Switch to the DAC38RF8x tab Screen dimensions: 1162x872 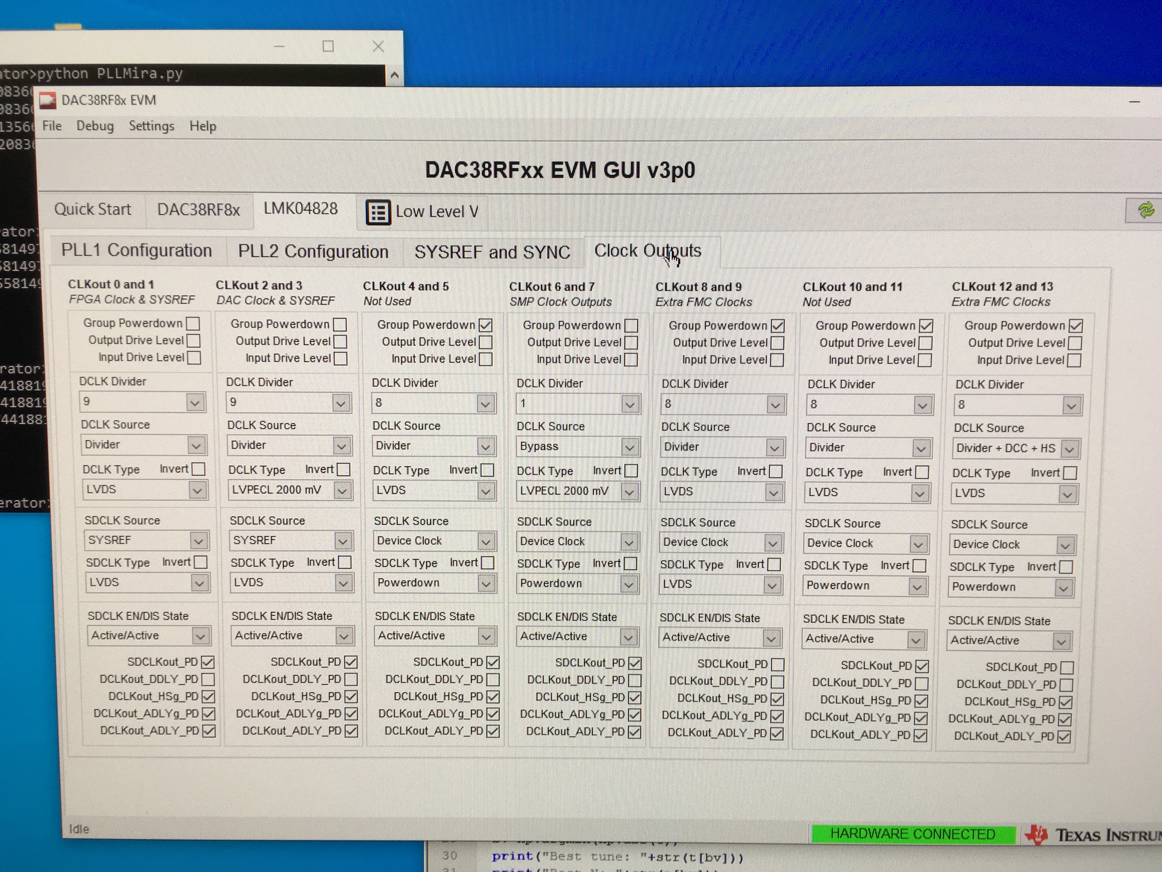click(x=199, y=210)
